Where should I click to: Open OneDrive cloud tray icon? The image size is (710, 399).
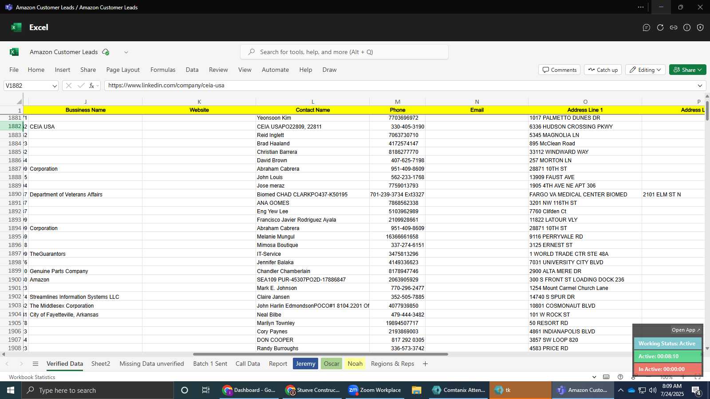(631, 390)
